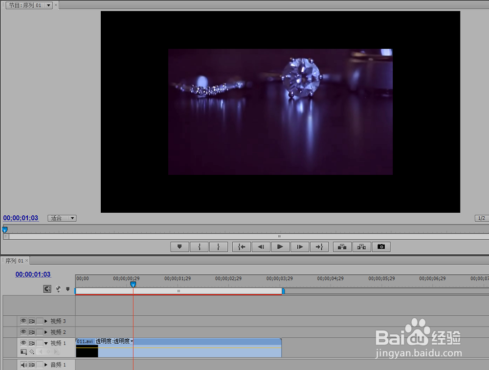
Task: Lock the 视频 1 track
Action: pyautogui.click(x=40, y=343)
